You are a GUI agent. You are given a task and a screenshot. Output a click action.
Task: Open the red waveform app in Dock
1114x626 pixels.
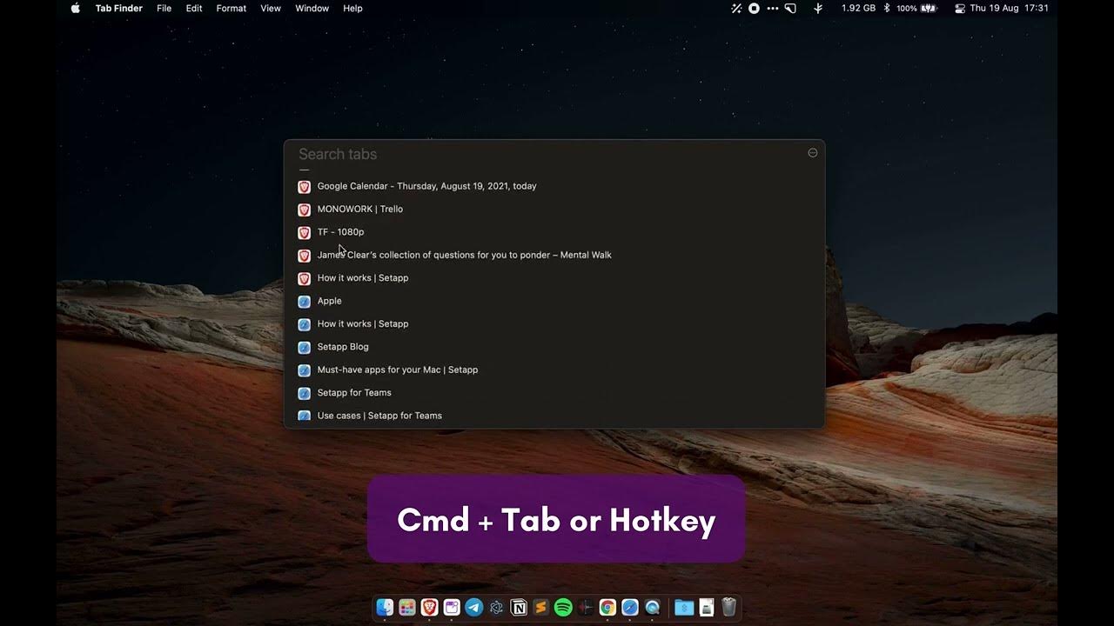point(586,608)
